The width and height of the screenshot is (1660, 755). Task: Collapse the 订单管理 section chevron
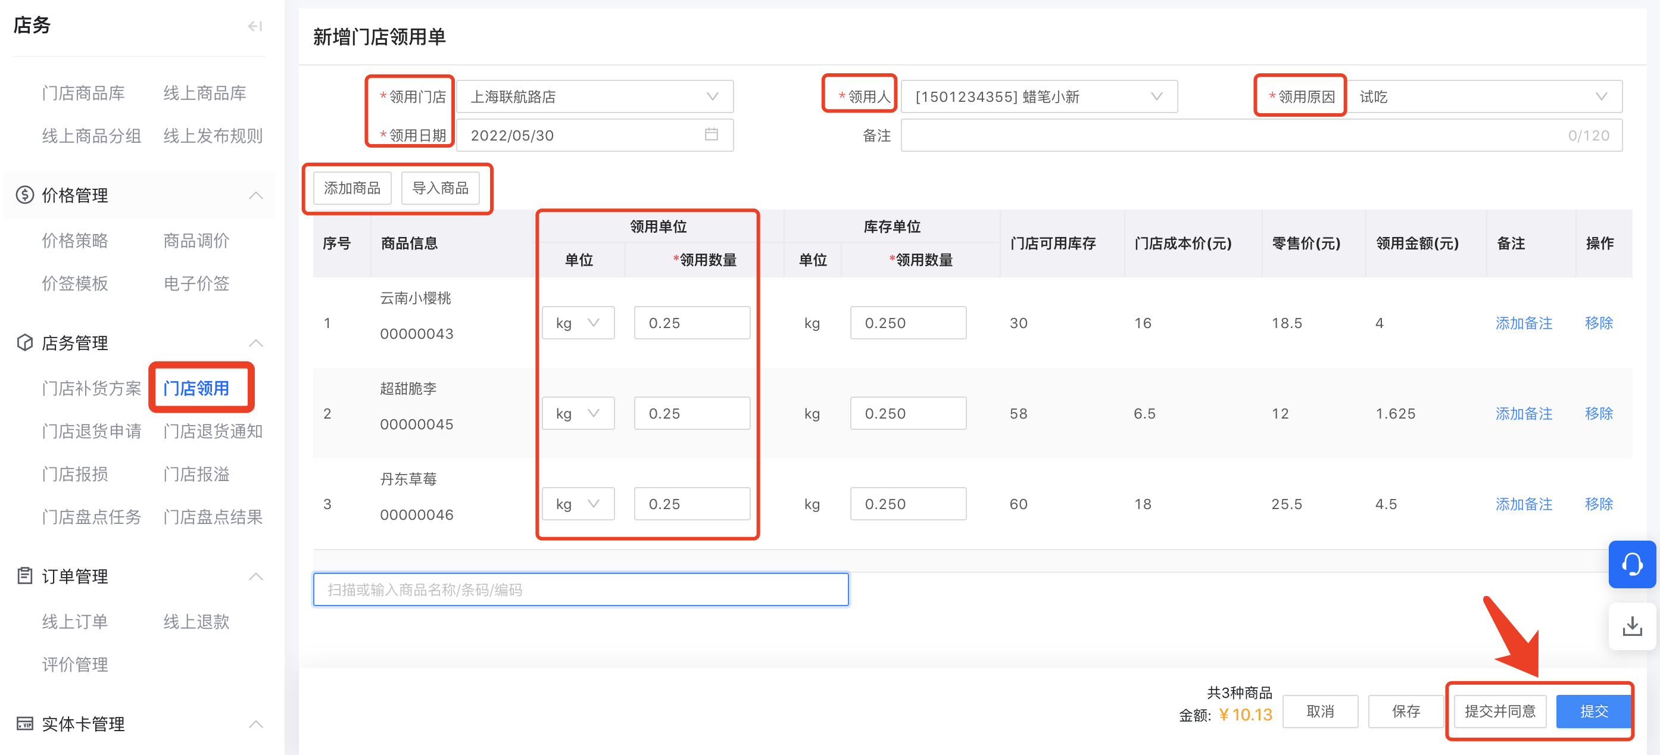point(256,576)
